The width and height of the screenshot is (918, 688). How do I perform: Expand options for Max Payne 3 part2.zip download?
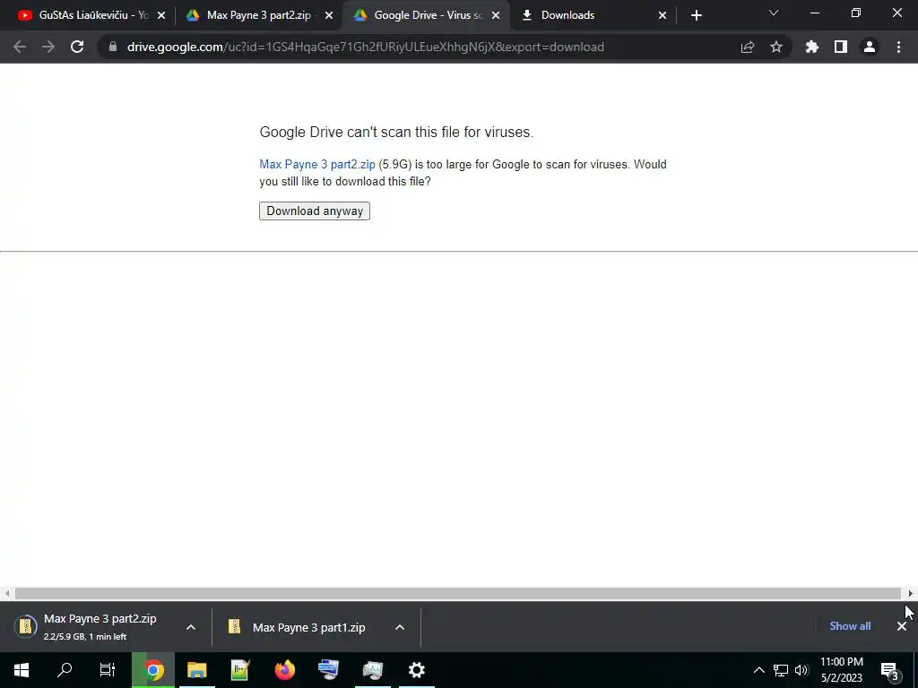191,627
